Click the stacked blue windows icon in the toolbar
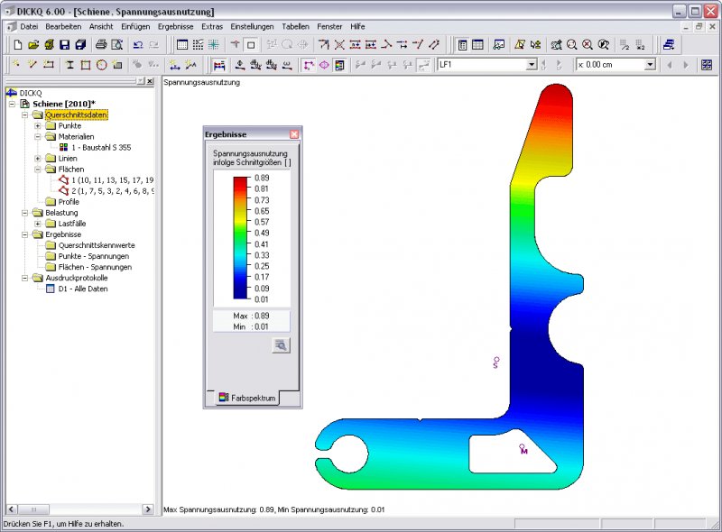Image resolution: width=722 pixels, height=532 pixels. [x=669, y=45]
